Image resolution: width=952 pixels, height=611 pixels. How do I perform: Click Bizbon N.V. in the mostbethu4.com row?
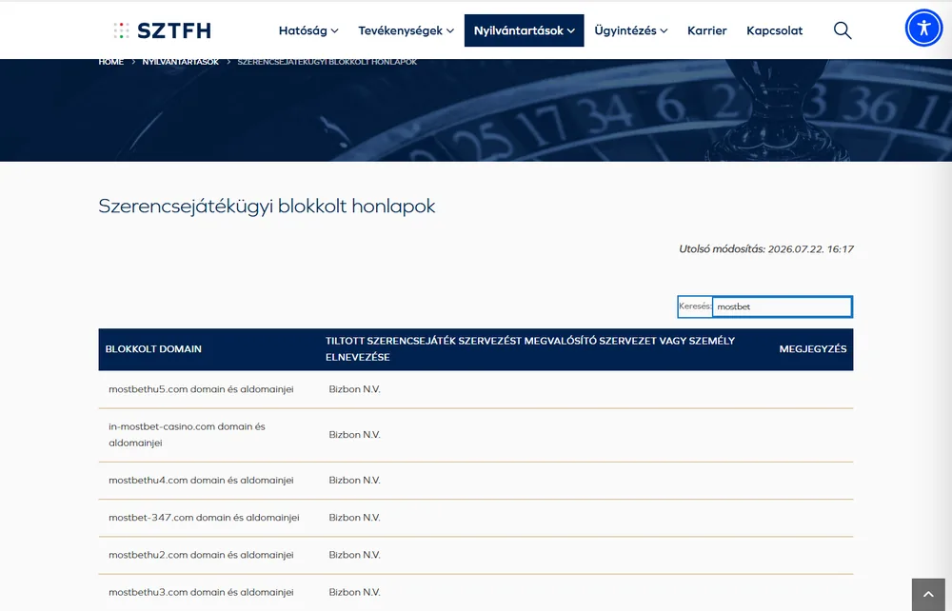pyautogui.click(x=354, y=480)
